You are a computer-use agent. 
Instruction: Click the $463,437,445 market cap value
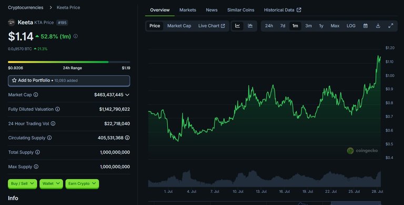point(109,95)
